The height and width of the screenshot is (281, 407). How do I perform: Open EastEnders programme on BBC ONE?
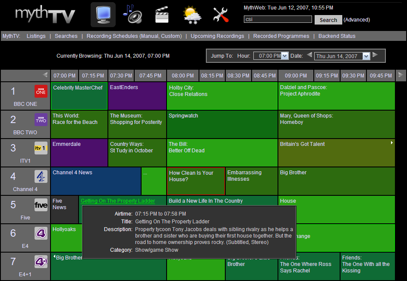[137, 96]
